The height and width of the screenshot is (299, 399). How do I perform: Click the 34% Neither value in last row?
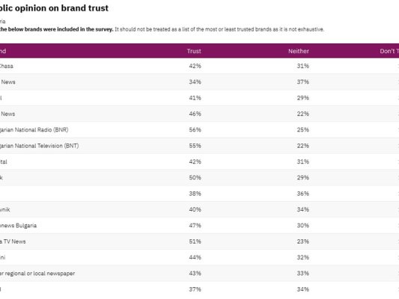[x=303, y=289]
